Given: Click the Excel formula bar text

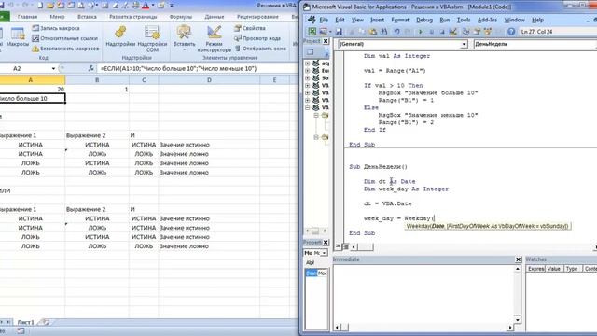Looking at the screenshot, I should (x=178, y=68).
